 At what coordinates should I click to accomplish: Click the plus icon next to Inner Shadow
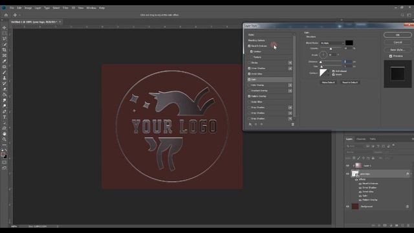290,69
